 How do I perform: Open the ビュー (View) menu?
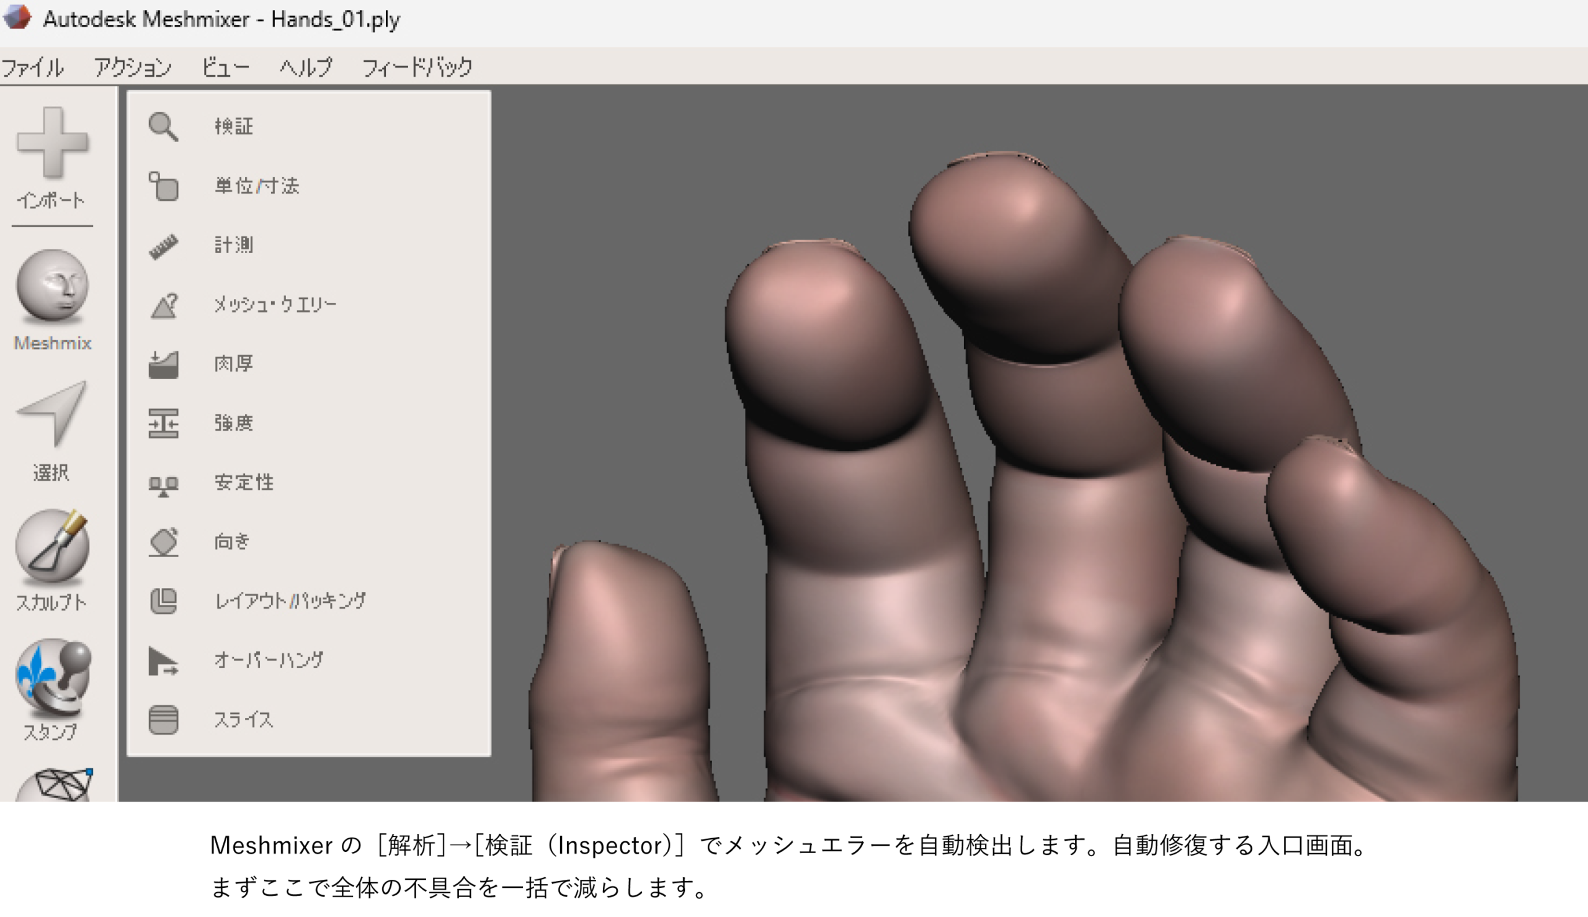coord(225,67)
